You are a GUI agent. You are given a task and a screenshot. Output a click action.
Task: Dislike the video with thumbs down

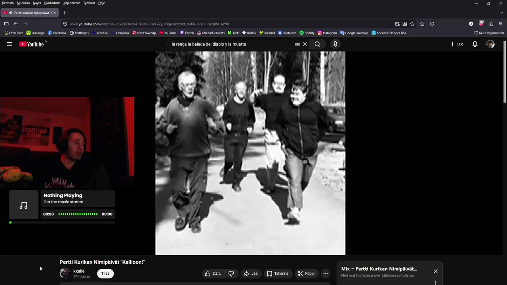coord(231,274)
